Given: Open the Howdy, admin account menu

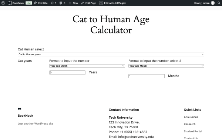Looking at the screenshot, I should [x=204, y=3].
